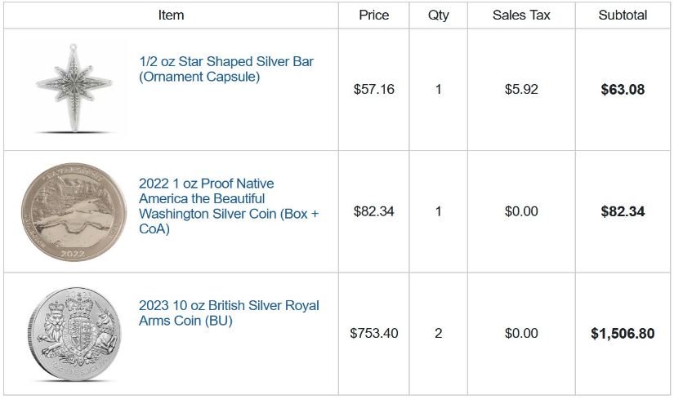Select the $753.40 price cell
This screenshot has width=674, height=399.
[x=374, y=334]
